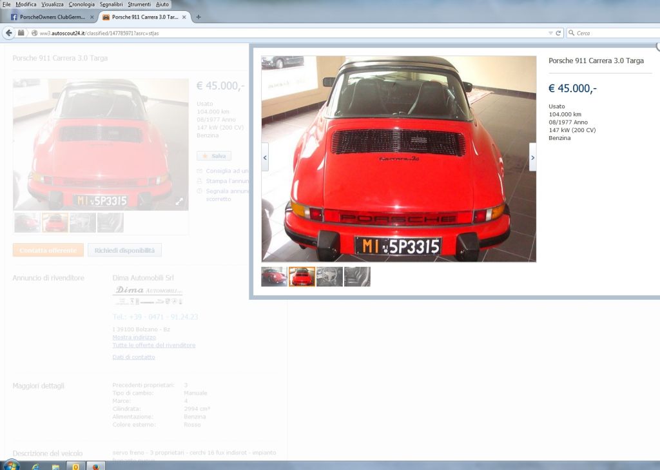
Task: Show next photo in lightbox
Action: (532, 157)
